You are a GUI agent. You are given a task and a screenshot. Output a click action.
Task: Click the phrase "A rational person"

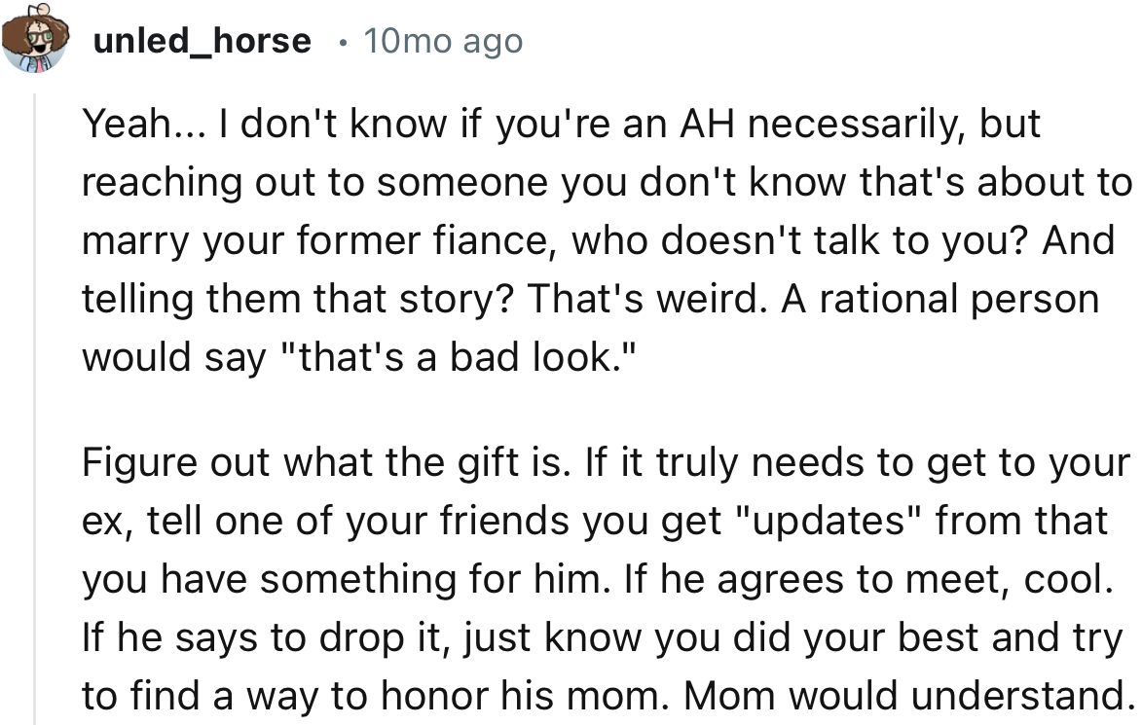pos(940,299)
